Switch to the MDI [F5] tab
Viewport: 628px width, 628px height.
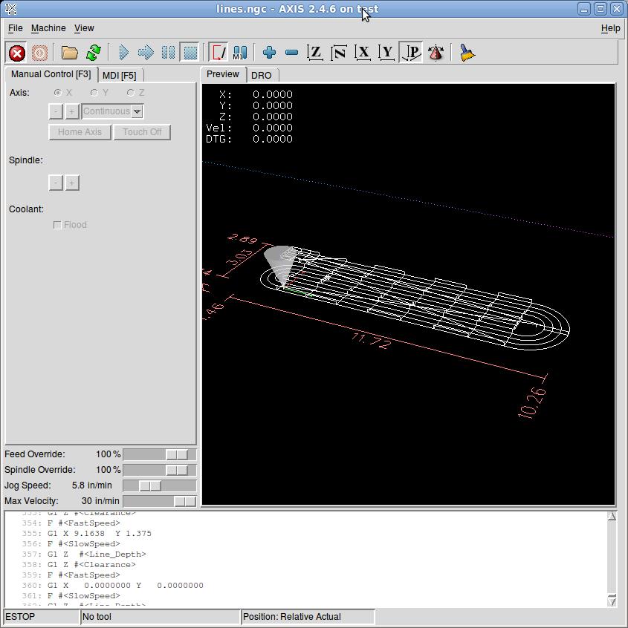119,75
